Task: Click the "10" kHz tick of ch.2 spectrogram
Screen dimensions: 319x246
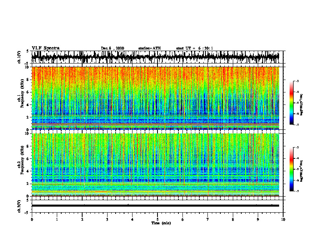Action: tap(28, 133)
